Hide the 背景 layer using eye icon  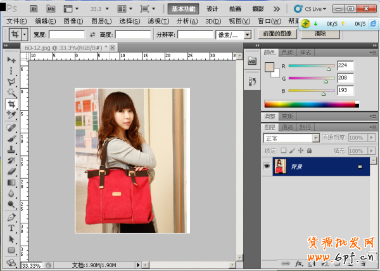(267, 166)
